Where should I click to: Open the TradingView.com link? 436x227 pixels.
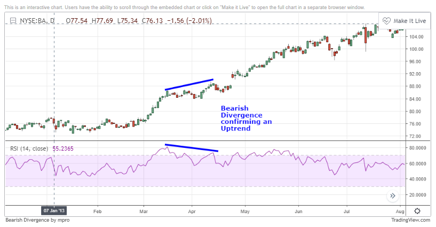pos(410,220)
